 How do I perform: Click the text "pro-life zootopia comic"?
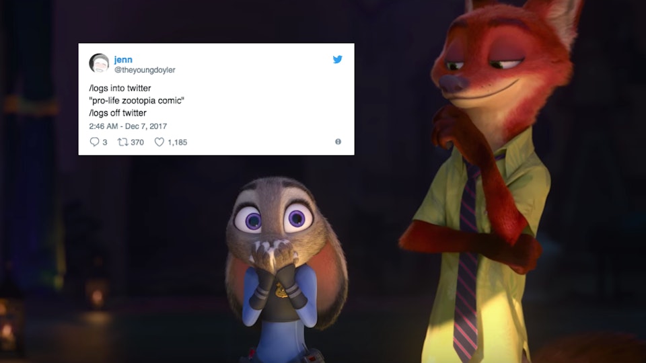click(137, 100)
